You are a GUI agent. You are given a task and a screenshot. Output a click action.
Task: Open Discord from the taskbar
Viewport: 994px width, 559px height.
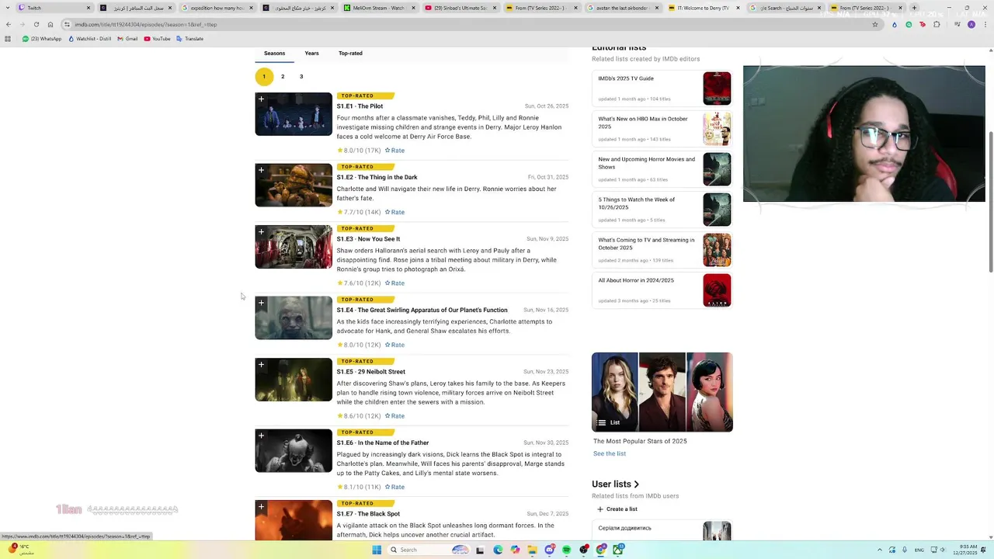549,550
